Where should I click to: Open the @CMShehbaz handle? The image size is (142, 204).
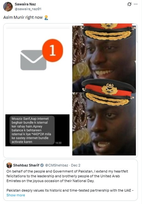[57, 165]
